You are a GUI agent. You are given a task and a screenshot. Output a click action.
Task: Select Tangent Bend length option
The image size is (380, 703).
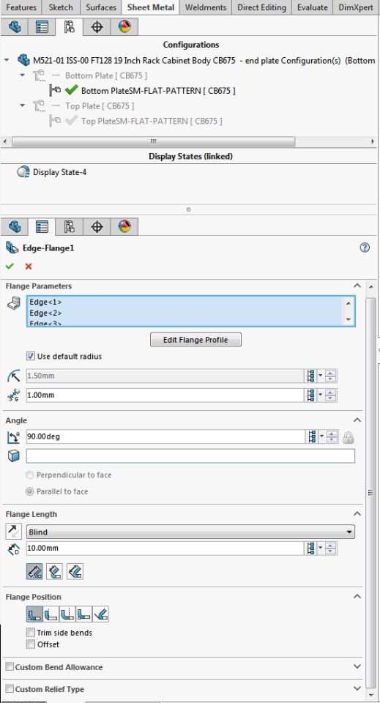click(75, 571)
